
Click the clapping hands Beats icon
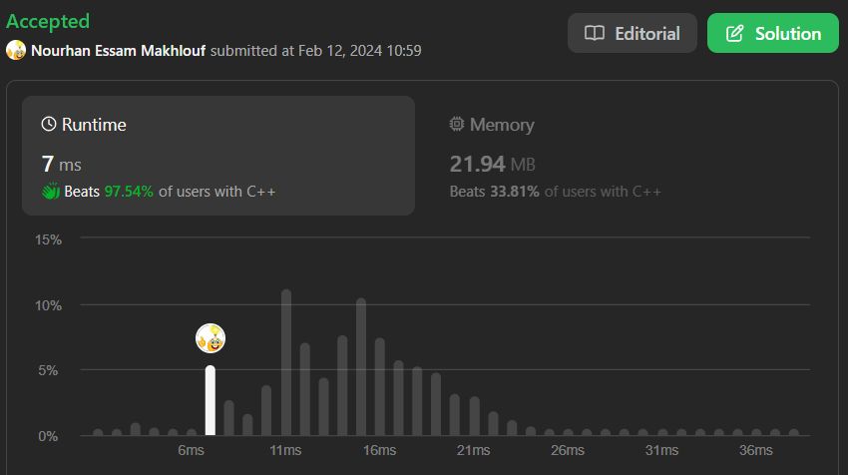(x=51, y=192)
